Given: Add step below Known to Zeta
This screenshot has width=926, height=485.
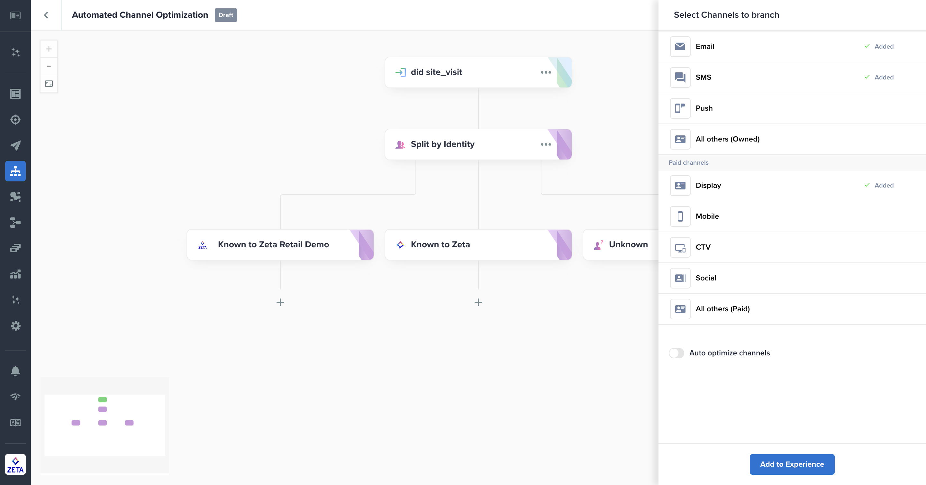Looking at the screenshot, I should tap(478, 302).
